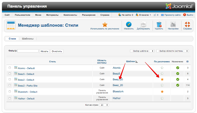Expand 'Выбор области системы' dropdown
Viewport: 197px width, 113px height.
pos(173,51)
